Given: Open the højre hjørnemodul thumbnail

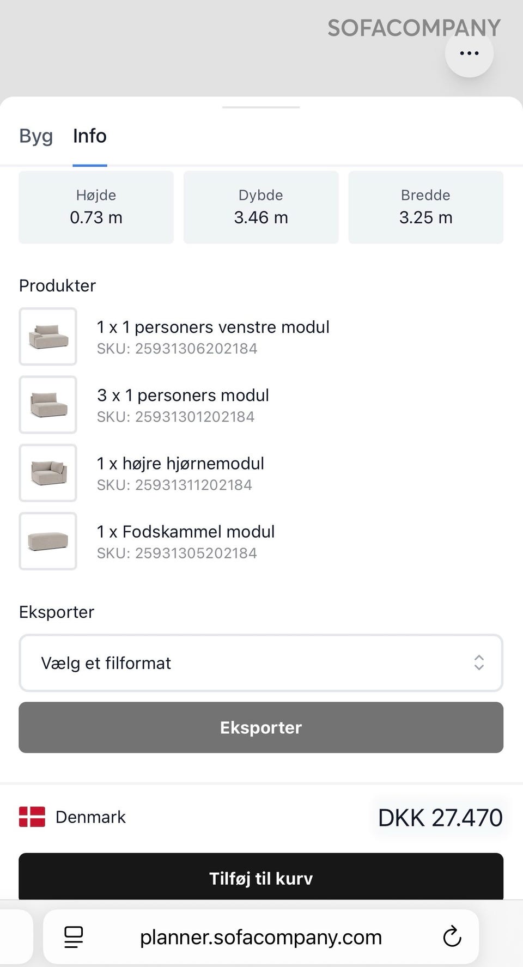Looking at the screenshot, I should 48,473.
